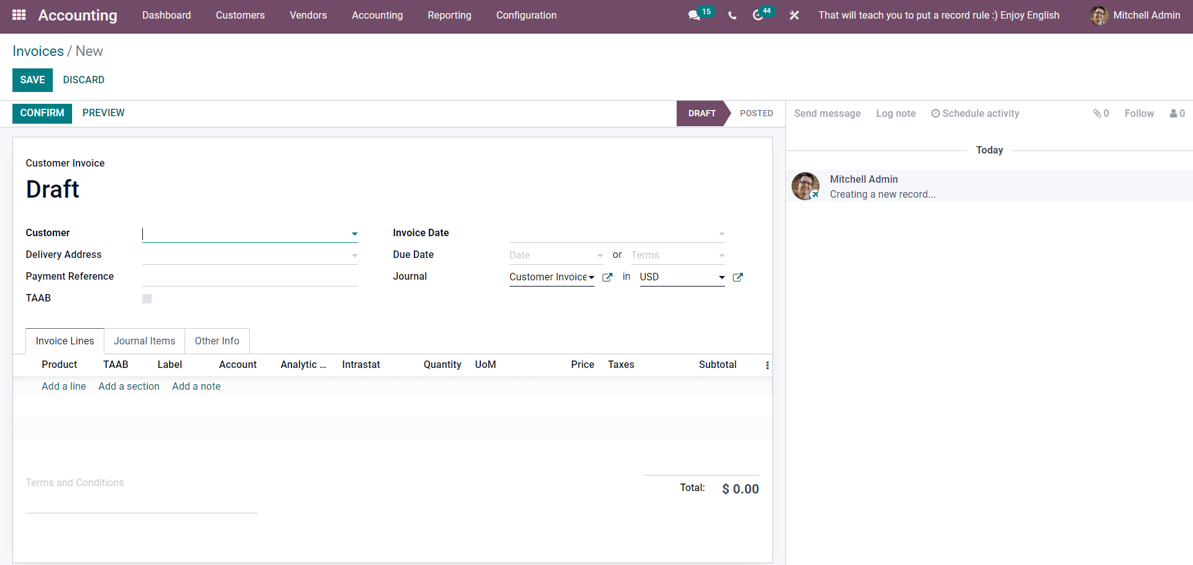The image size is (1193, 565).
Task: Sort by Price column header
Action: (x=582, y=365)
